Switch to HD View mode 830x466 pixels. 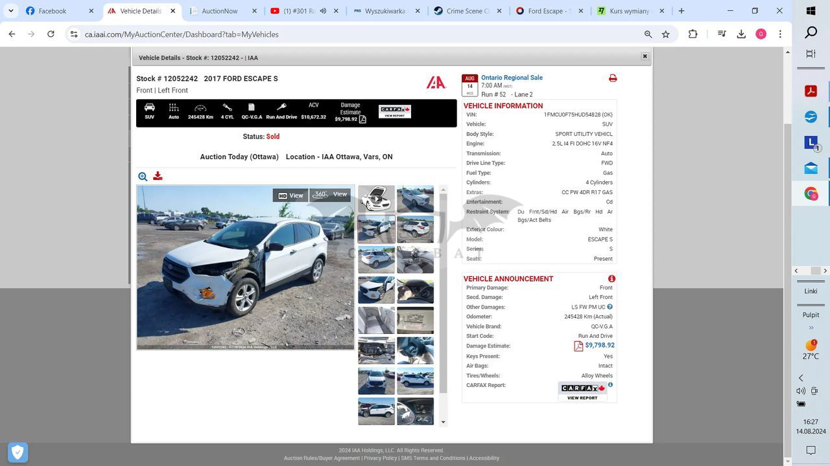(290, 195)
